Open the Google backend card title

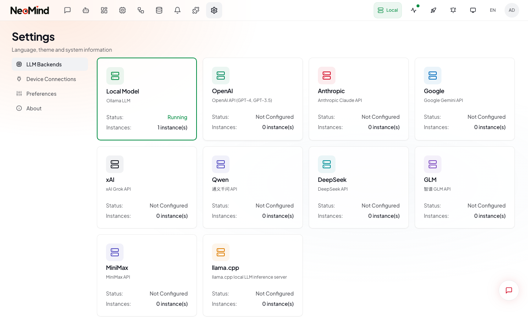[x=434, y=91]
